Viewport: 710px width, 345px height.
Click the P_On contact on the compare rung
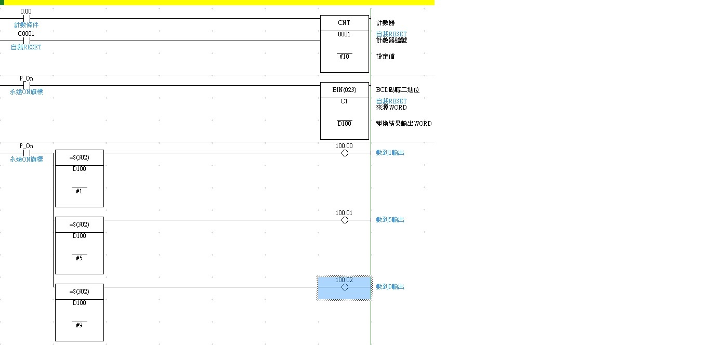(26, 153)
